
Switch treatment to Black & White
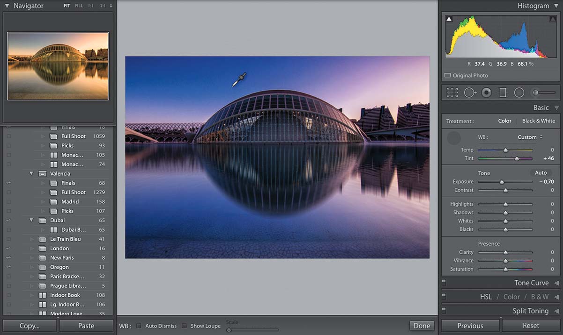538,121
